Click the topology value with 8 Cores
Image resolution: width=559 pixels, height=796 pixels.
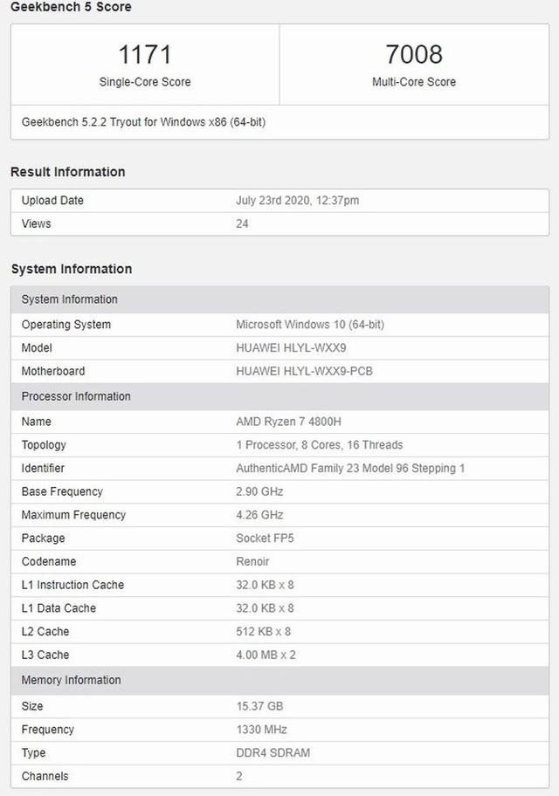click(320, 445)
